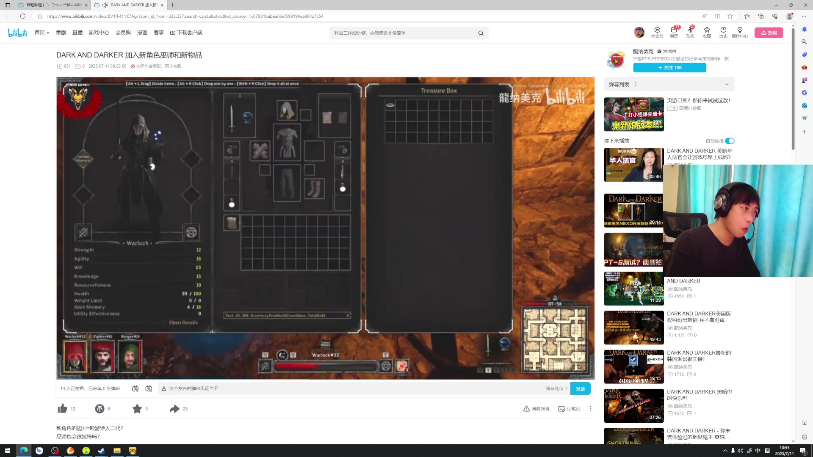Give a coin to the video

pos(100,409)
